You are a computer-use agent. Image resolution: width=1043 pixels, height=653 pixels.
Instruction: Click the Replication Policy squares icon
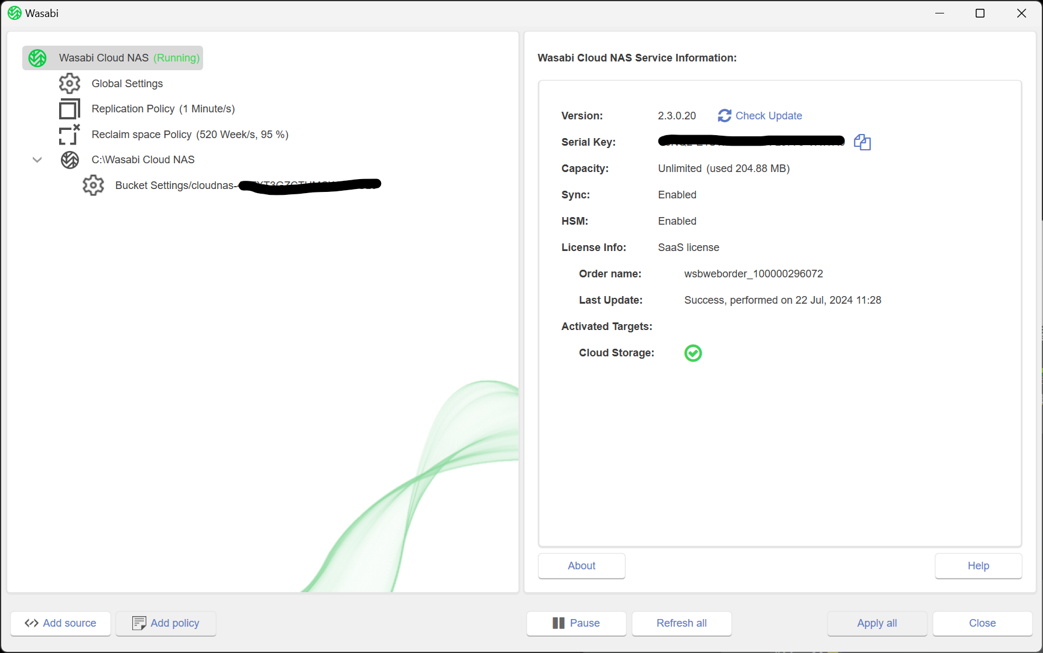69,109
